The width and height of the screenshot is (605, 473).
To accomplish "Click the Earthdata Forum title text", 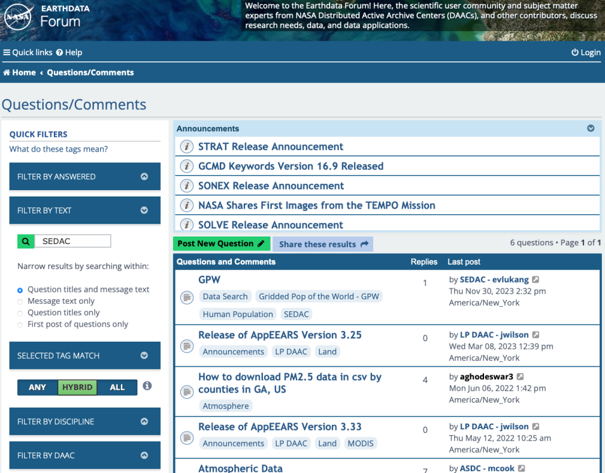I will pyautogui.click(x=65, y=16).
